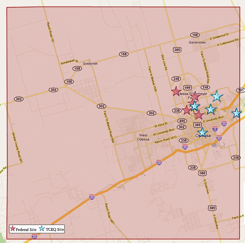Click the route 191 shield marker

(241, 90)
